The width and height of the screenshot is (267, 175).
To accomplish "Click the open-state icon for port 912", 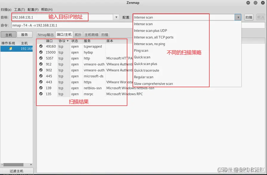I will pyautogui.click(x=41, y=64).
